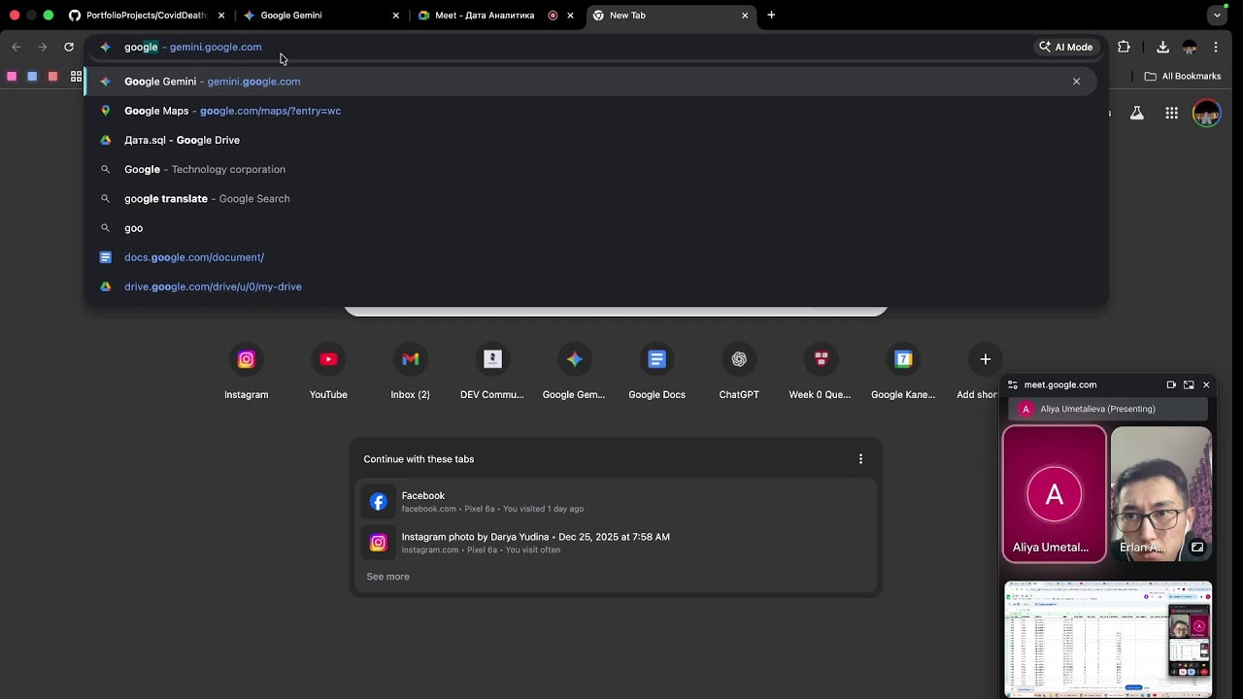Close the Meet picture-in-picture window
This screenshot has height=699, width=1243.
1206,384
